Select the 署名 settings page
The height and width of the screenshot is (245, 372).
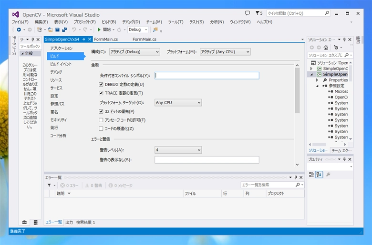click(54, 112)
